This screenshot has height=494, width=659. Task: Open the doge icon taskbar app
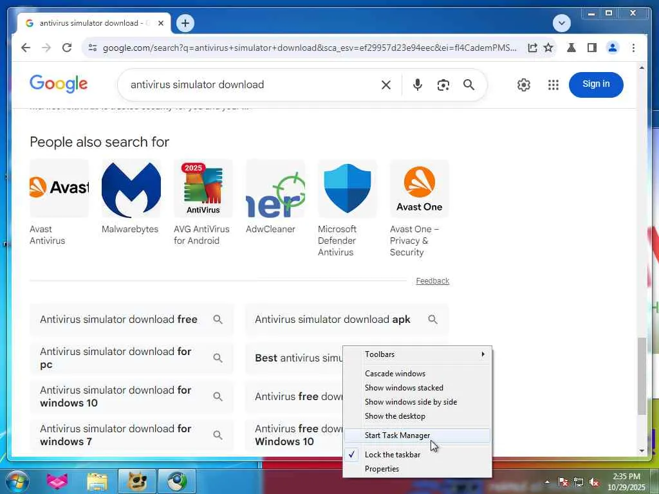click(x=136, y=481)
